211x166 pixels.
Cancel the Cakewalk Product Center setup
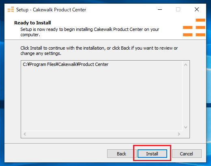coord(187,154)
